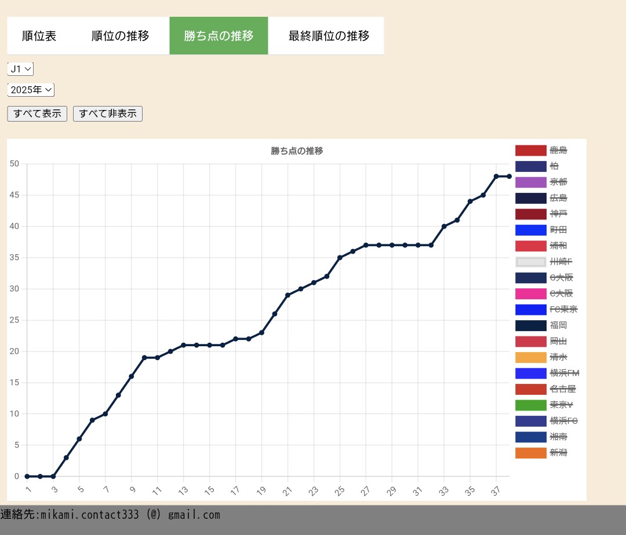Enable the 町田 series in the legend

coord(558,230)
